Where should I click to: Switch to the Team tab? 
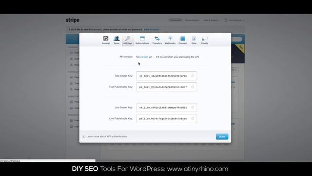click(x=117, y=40)
